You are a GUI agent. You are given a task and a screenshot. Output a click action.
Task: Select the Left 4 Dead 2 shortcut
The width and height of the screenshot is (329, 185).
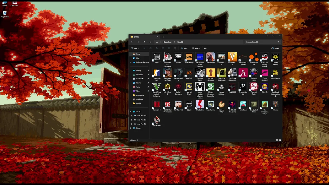pos(168,89)
